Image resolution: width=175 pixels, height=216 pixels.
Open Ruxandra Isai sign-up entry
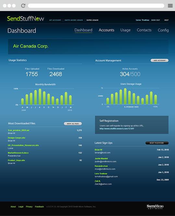tap(101, 166)
